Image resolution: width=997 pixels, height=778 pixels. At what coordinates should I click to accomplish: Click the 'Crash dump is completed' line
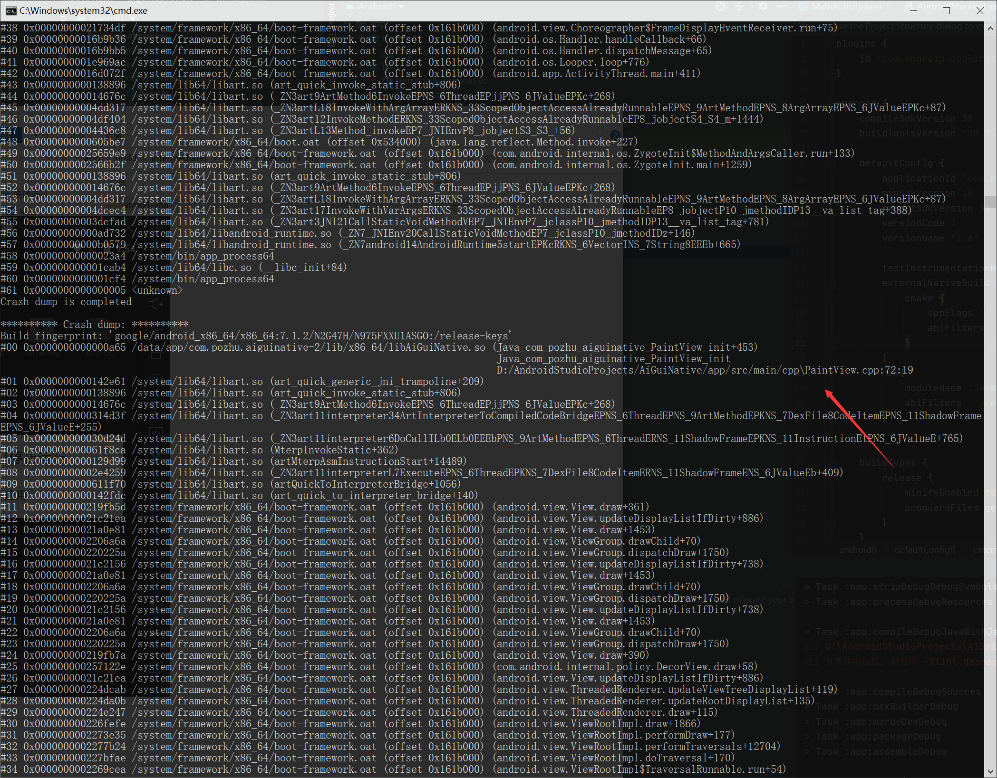[x=66, y=302]
